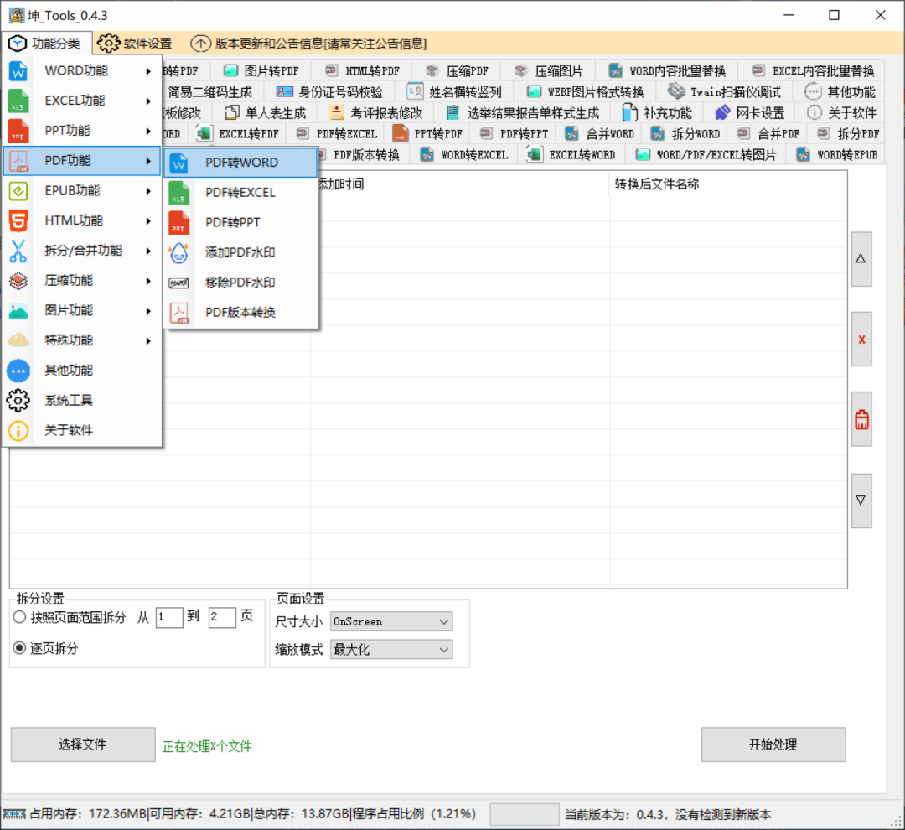Click the blue dots icon for 其他功能
Viewport: 905px width, 830px height.
pyautogui.click(x=18, y=371)
